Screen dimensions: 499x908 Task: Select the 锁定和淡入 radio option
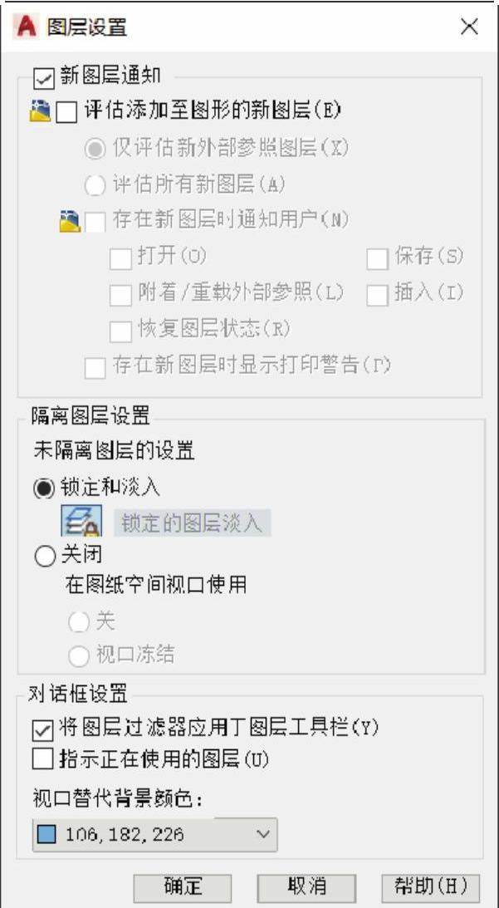(x=45, y=488)
